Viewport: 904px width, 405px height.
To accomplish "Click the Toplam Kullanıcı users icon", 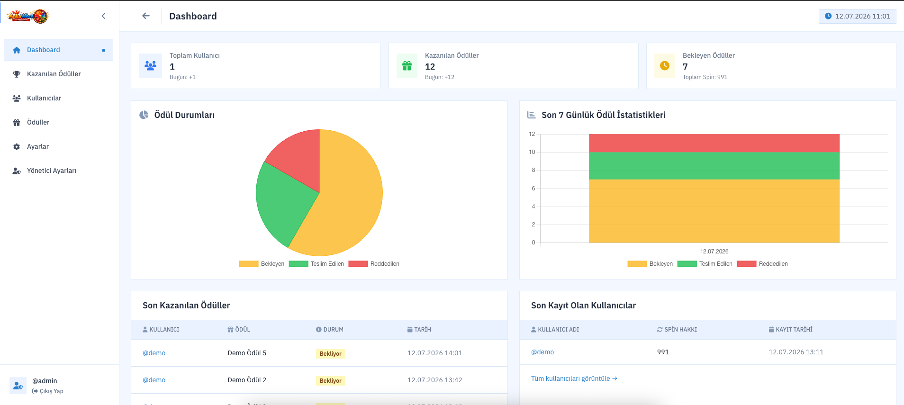I will 150,66.
